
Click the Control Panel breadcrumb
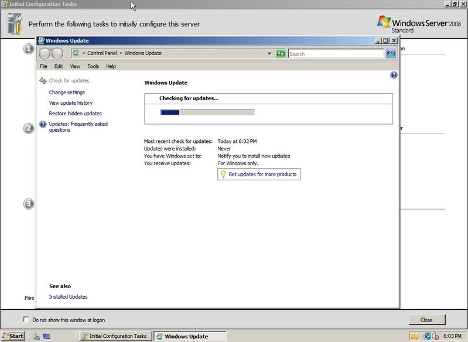(x=102, y=53)
